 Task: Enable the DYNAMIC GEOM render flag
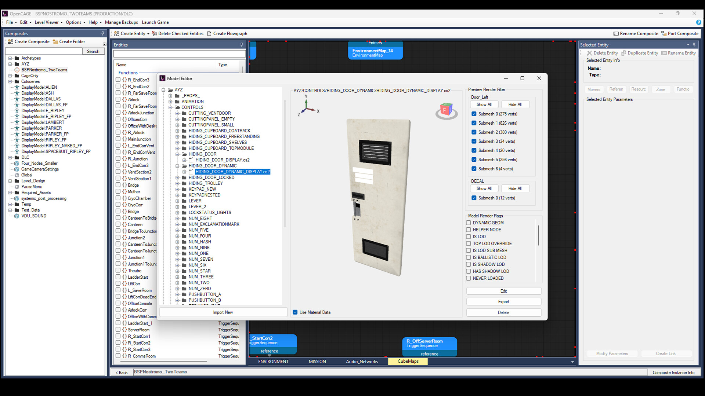point(469,223)
